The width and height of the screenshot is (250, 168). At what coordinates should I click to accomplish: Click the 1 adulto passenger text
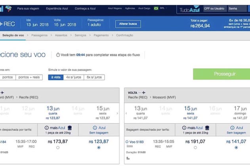click(94, 25)
